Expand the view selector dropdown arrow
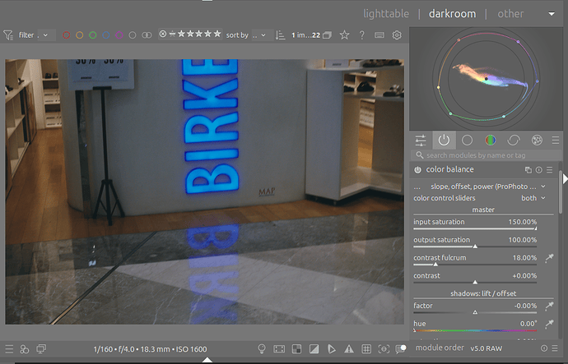This screenshot has height=364, width=568. point(552,14)
